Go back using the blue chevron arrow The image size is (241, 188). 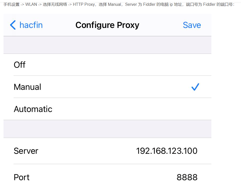click(13, 25)
